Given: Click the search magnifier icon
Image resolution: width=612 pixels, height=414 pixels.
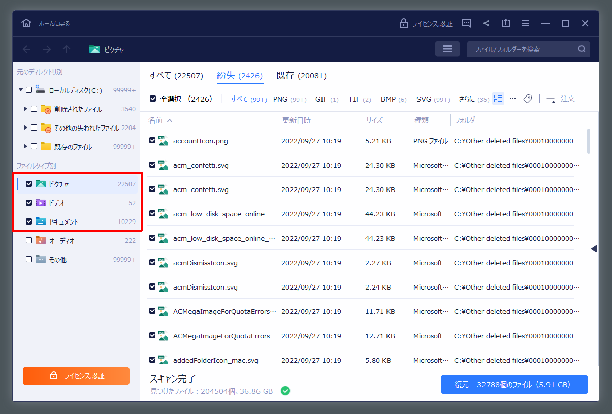Looking at the screenshot, I should coord(582,49).
